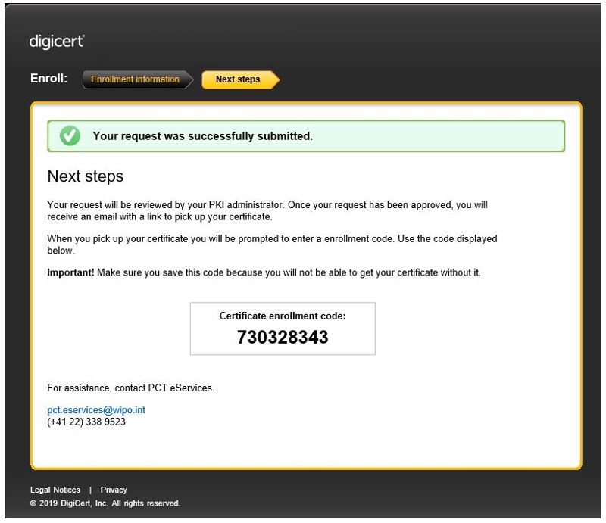
Task: Click the enrollment code 730328343
Action: click(x=283, y=338)
